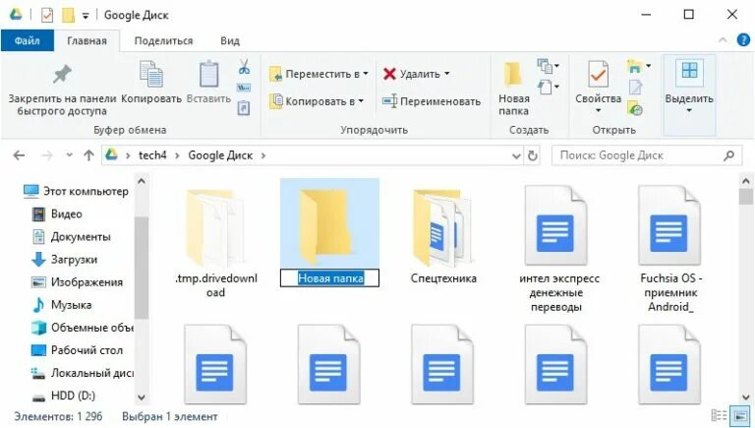Switch to the Вид tab
755x428 pixels.
(230, 40)
